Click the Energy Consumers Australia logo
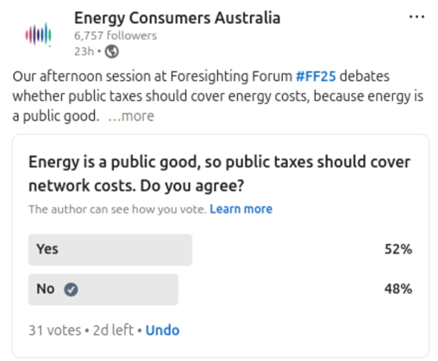 [x=38, y=34]
